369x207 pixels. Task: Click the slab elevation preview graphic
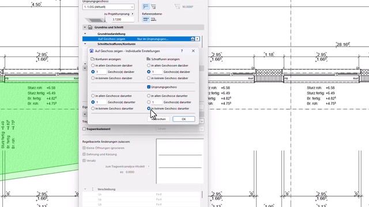pos(96,20)
